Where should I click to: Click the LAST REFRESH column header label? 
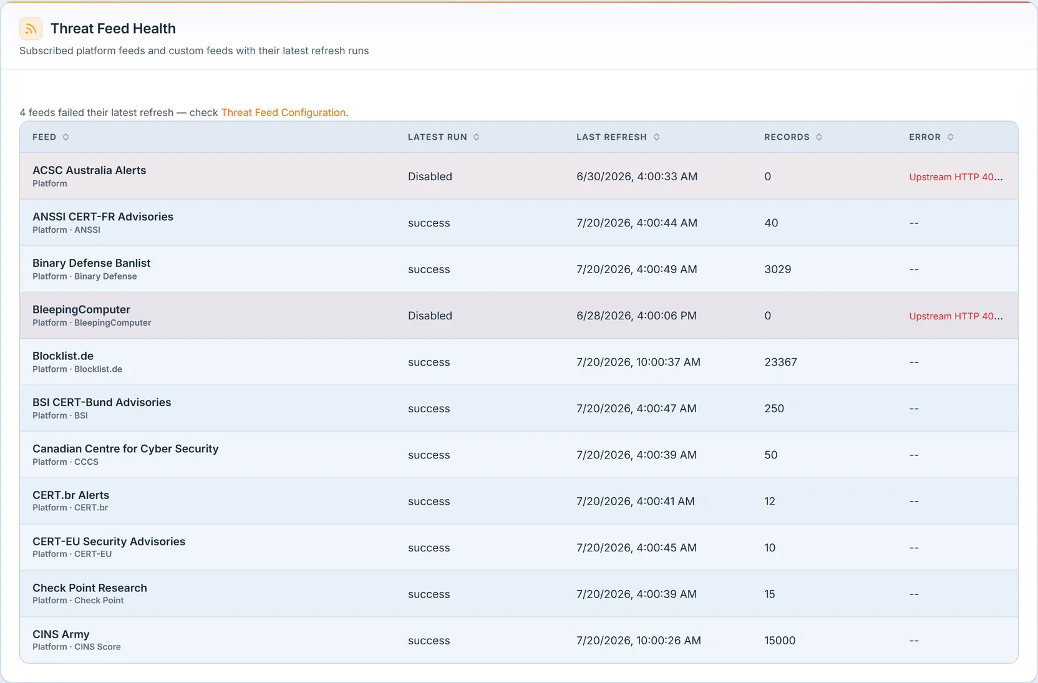(x=611, y=137)
